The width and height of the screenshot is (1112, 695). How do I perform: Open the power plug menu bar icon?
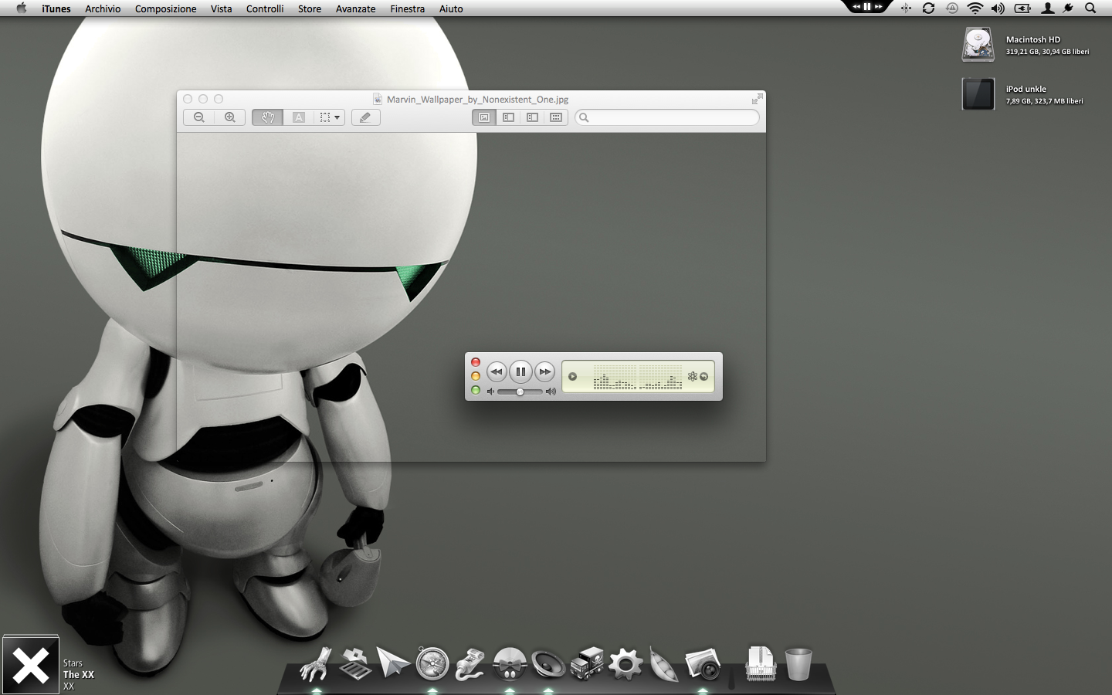point(1068,8)
